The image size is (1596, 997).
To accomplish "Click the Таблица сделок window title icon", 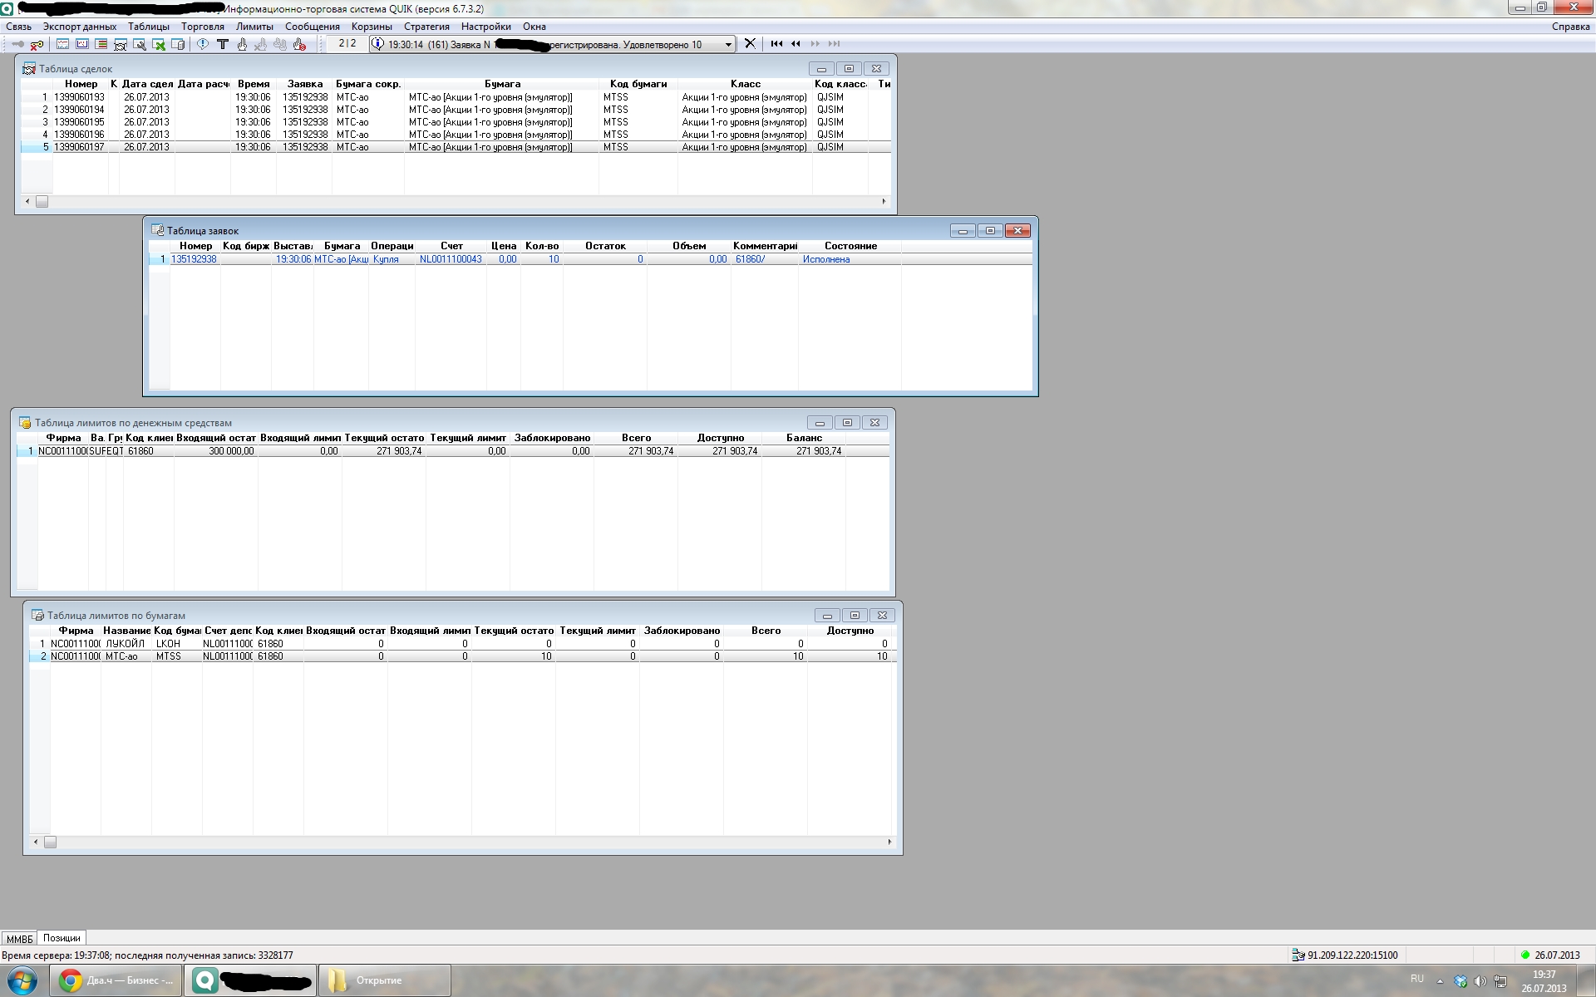I will 29,69.
